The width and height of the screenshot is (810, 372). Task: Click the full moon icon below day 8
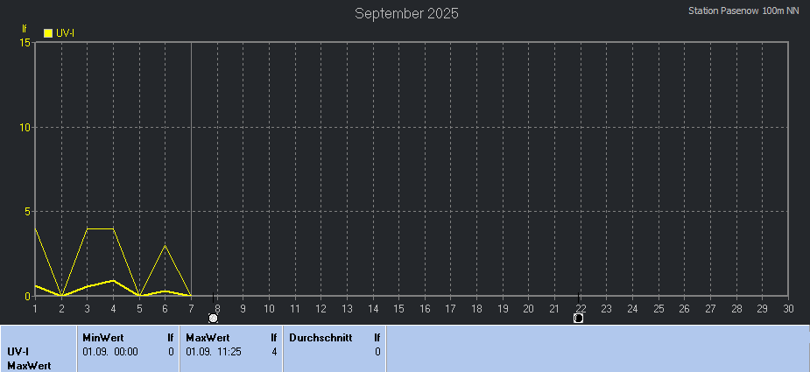213,318
